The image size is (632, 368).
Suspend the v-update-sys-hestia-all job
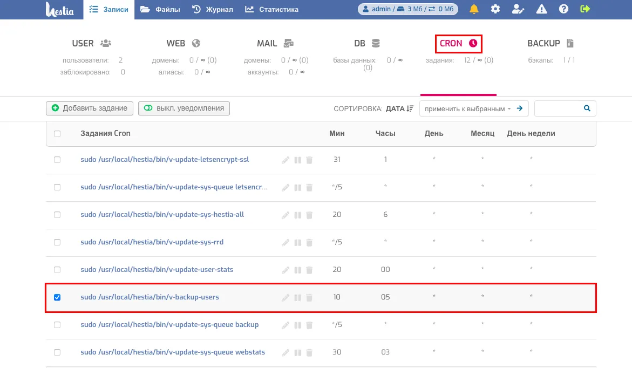298,215
